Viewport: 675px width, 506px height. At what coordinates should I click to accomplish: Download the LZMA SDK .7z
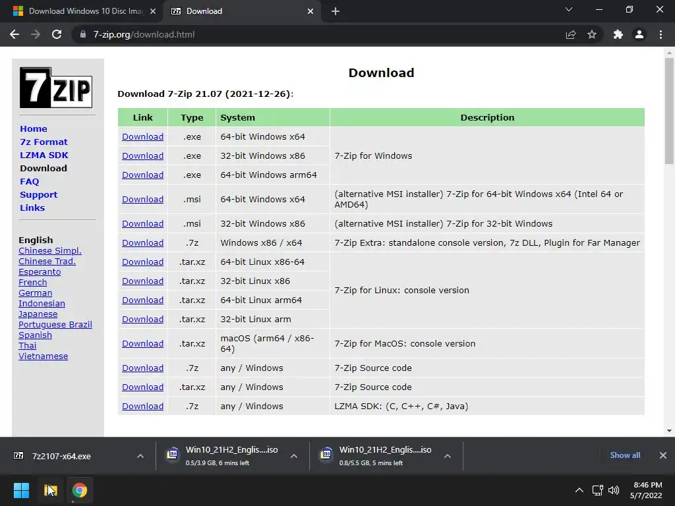(142, 406)
